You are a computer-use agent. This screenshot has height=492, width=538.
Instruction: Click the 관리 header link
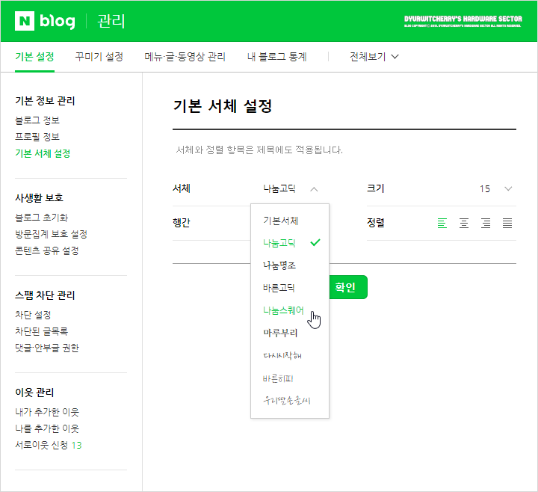click(x=111, y=21)
